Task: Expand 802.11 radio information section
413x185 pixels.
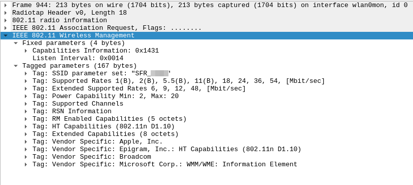Action: [6, 20]
